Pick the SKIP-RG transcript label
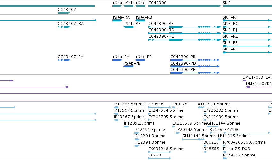Viewport: 272px width, 160px height. 230,24
